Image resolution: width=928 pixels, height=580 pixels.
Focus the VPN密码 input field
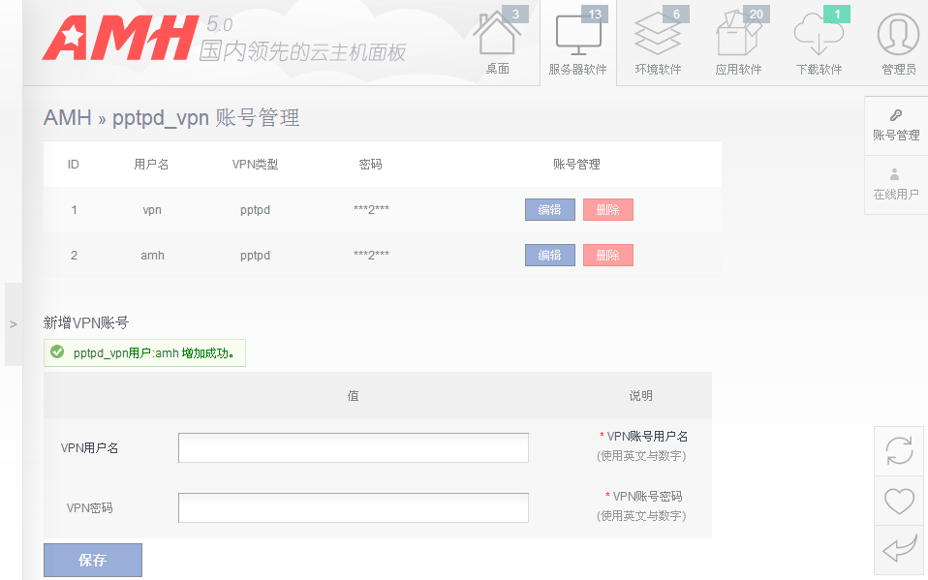[x=354, y=507]
